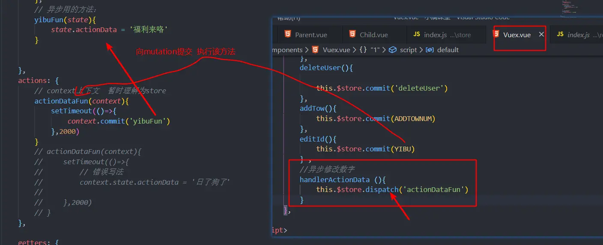
Task: Click the //异步修改数字 comment
Action: (327, 169)
